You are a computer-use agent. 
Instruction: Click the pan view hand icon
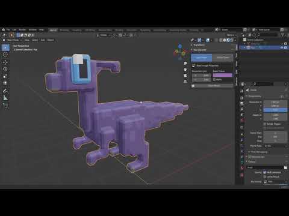click(x=185, y=70)
